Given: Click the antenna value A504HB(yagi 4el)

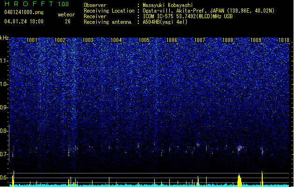Looking at the screenshot, I should [x=165, y=22].
